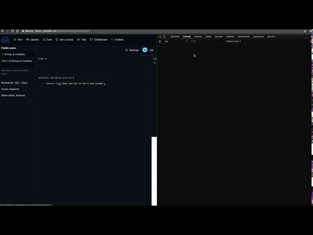The image size is (313, 235).
Task: Go to browser home page
Action: tap(18, 31)
